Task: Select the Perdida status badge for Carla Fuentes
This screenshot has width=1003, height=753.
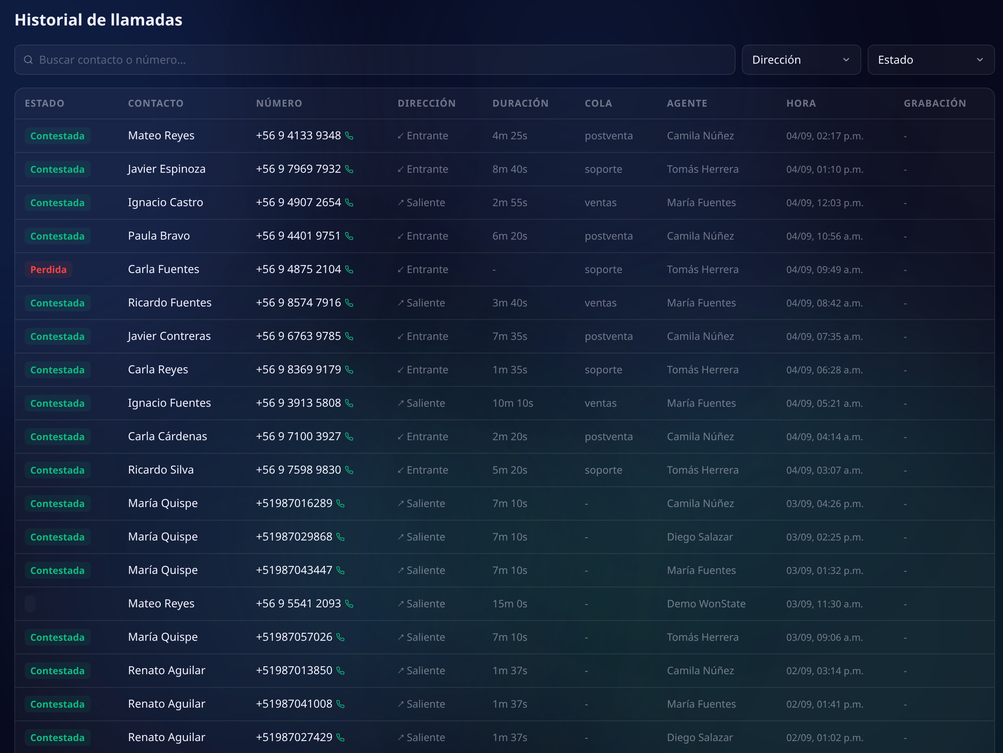Action: [49, 270]
